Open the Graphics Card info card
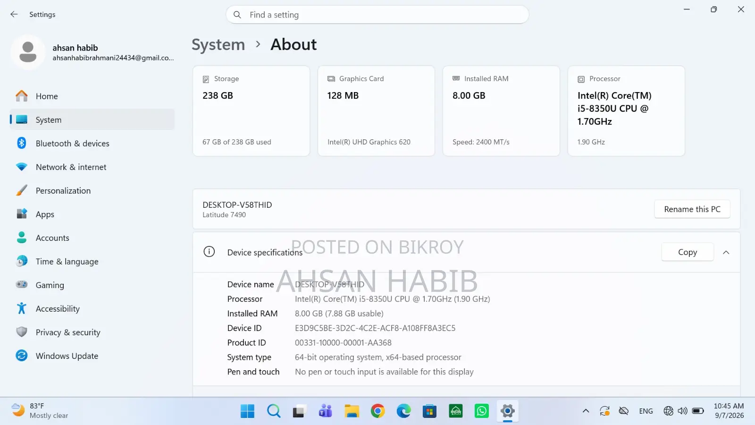This screenshot has width=755, height=425. 376,111
